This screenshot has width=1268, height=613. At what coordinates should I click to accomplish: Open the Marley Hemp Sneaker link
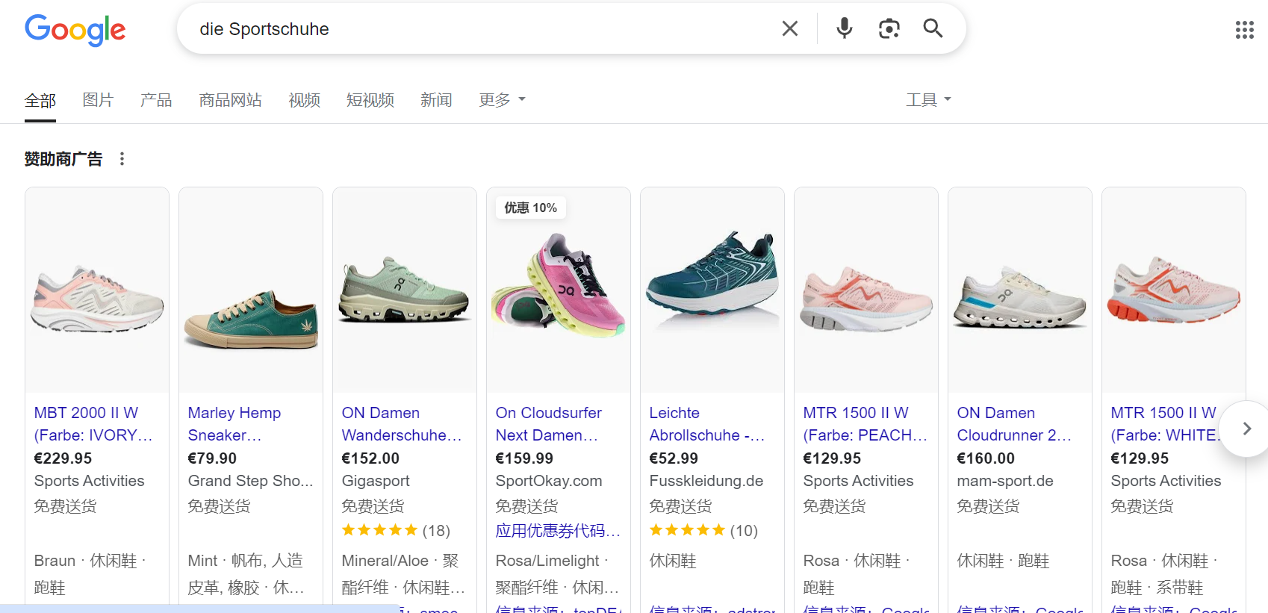[x=234, y=424]
